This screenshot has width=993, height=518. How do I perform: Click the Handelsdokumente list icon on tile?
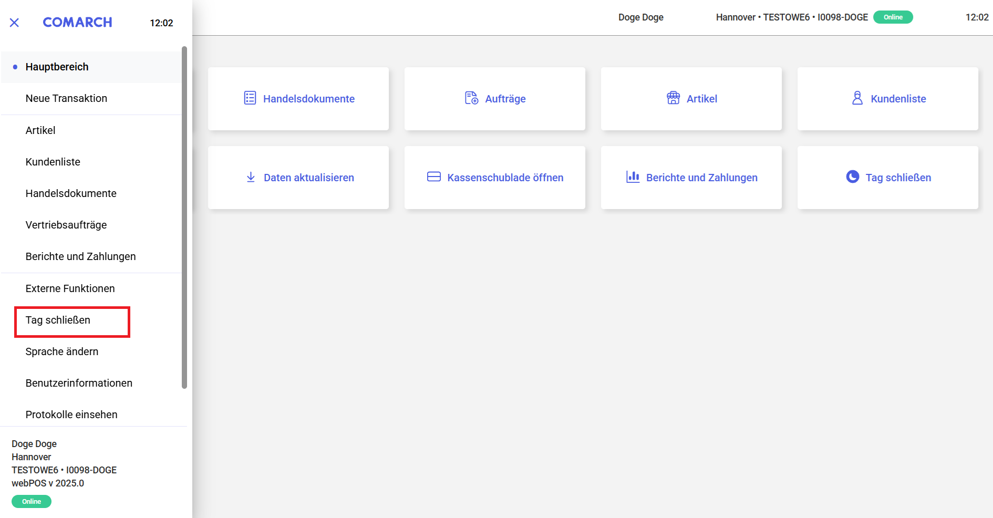[250, 98]
